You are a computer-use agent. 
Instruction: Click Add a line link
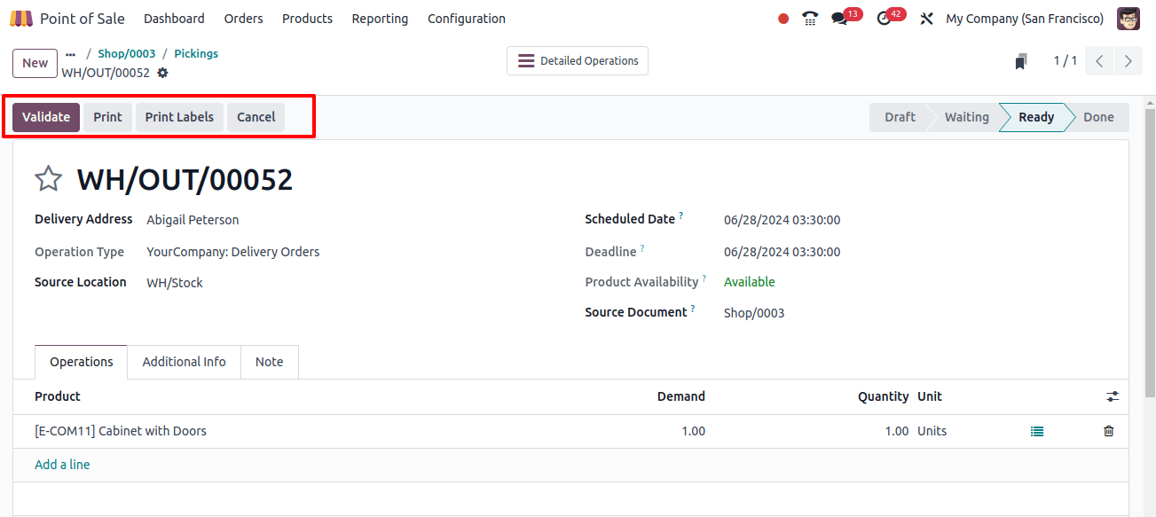pyautogui.click(x=62, y=465)
